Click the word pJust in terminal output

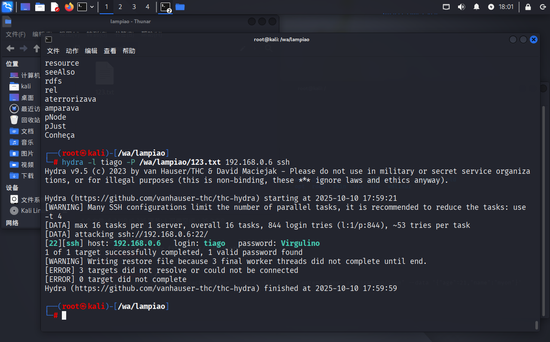[x=55, y=126]
